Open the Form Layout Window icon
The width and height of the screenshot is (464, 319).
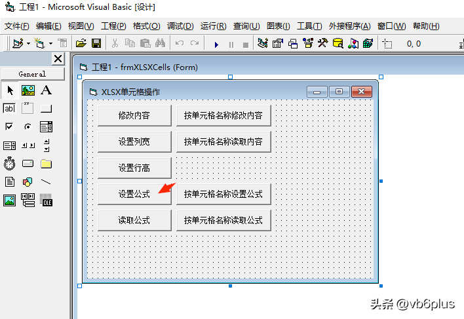[293, 44]
